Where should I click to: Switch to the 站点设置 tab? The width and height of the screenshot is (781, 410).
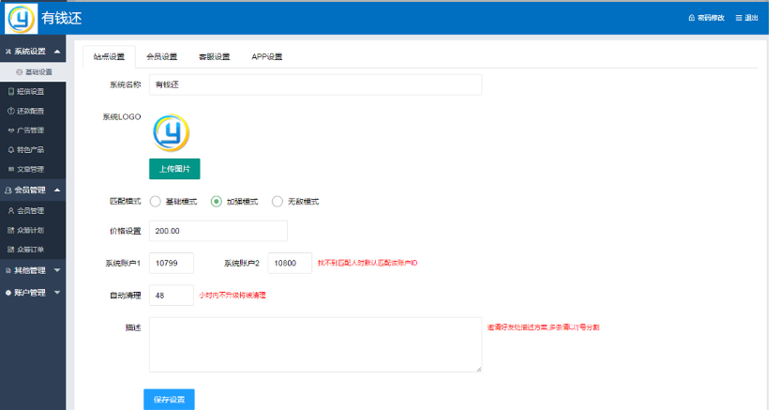(x=109, y=57)
